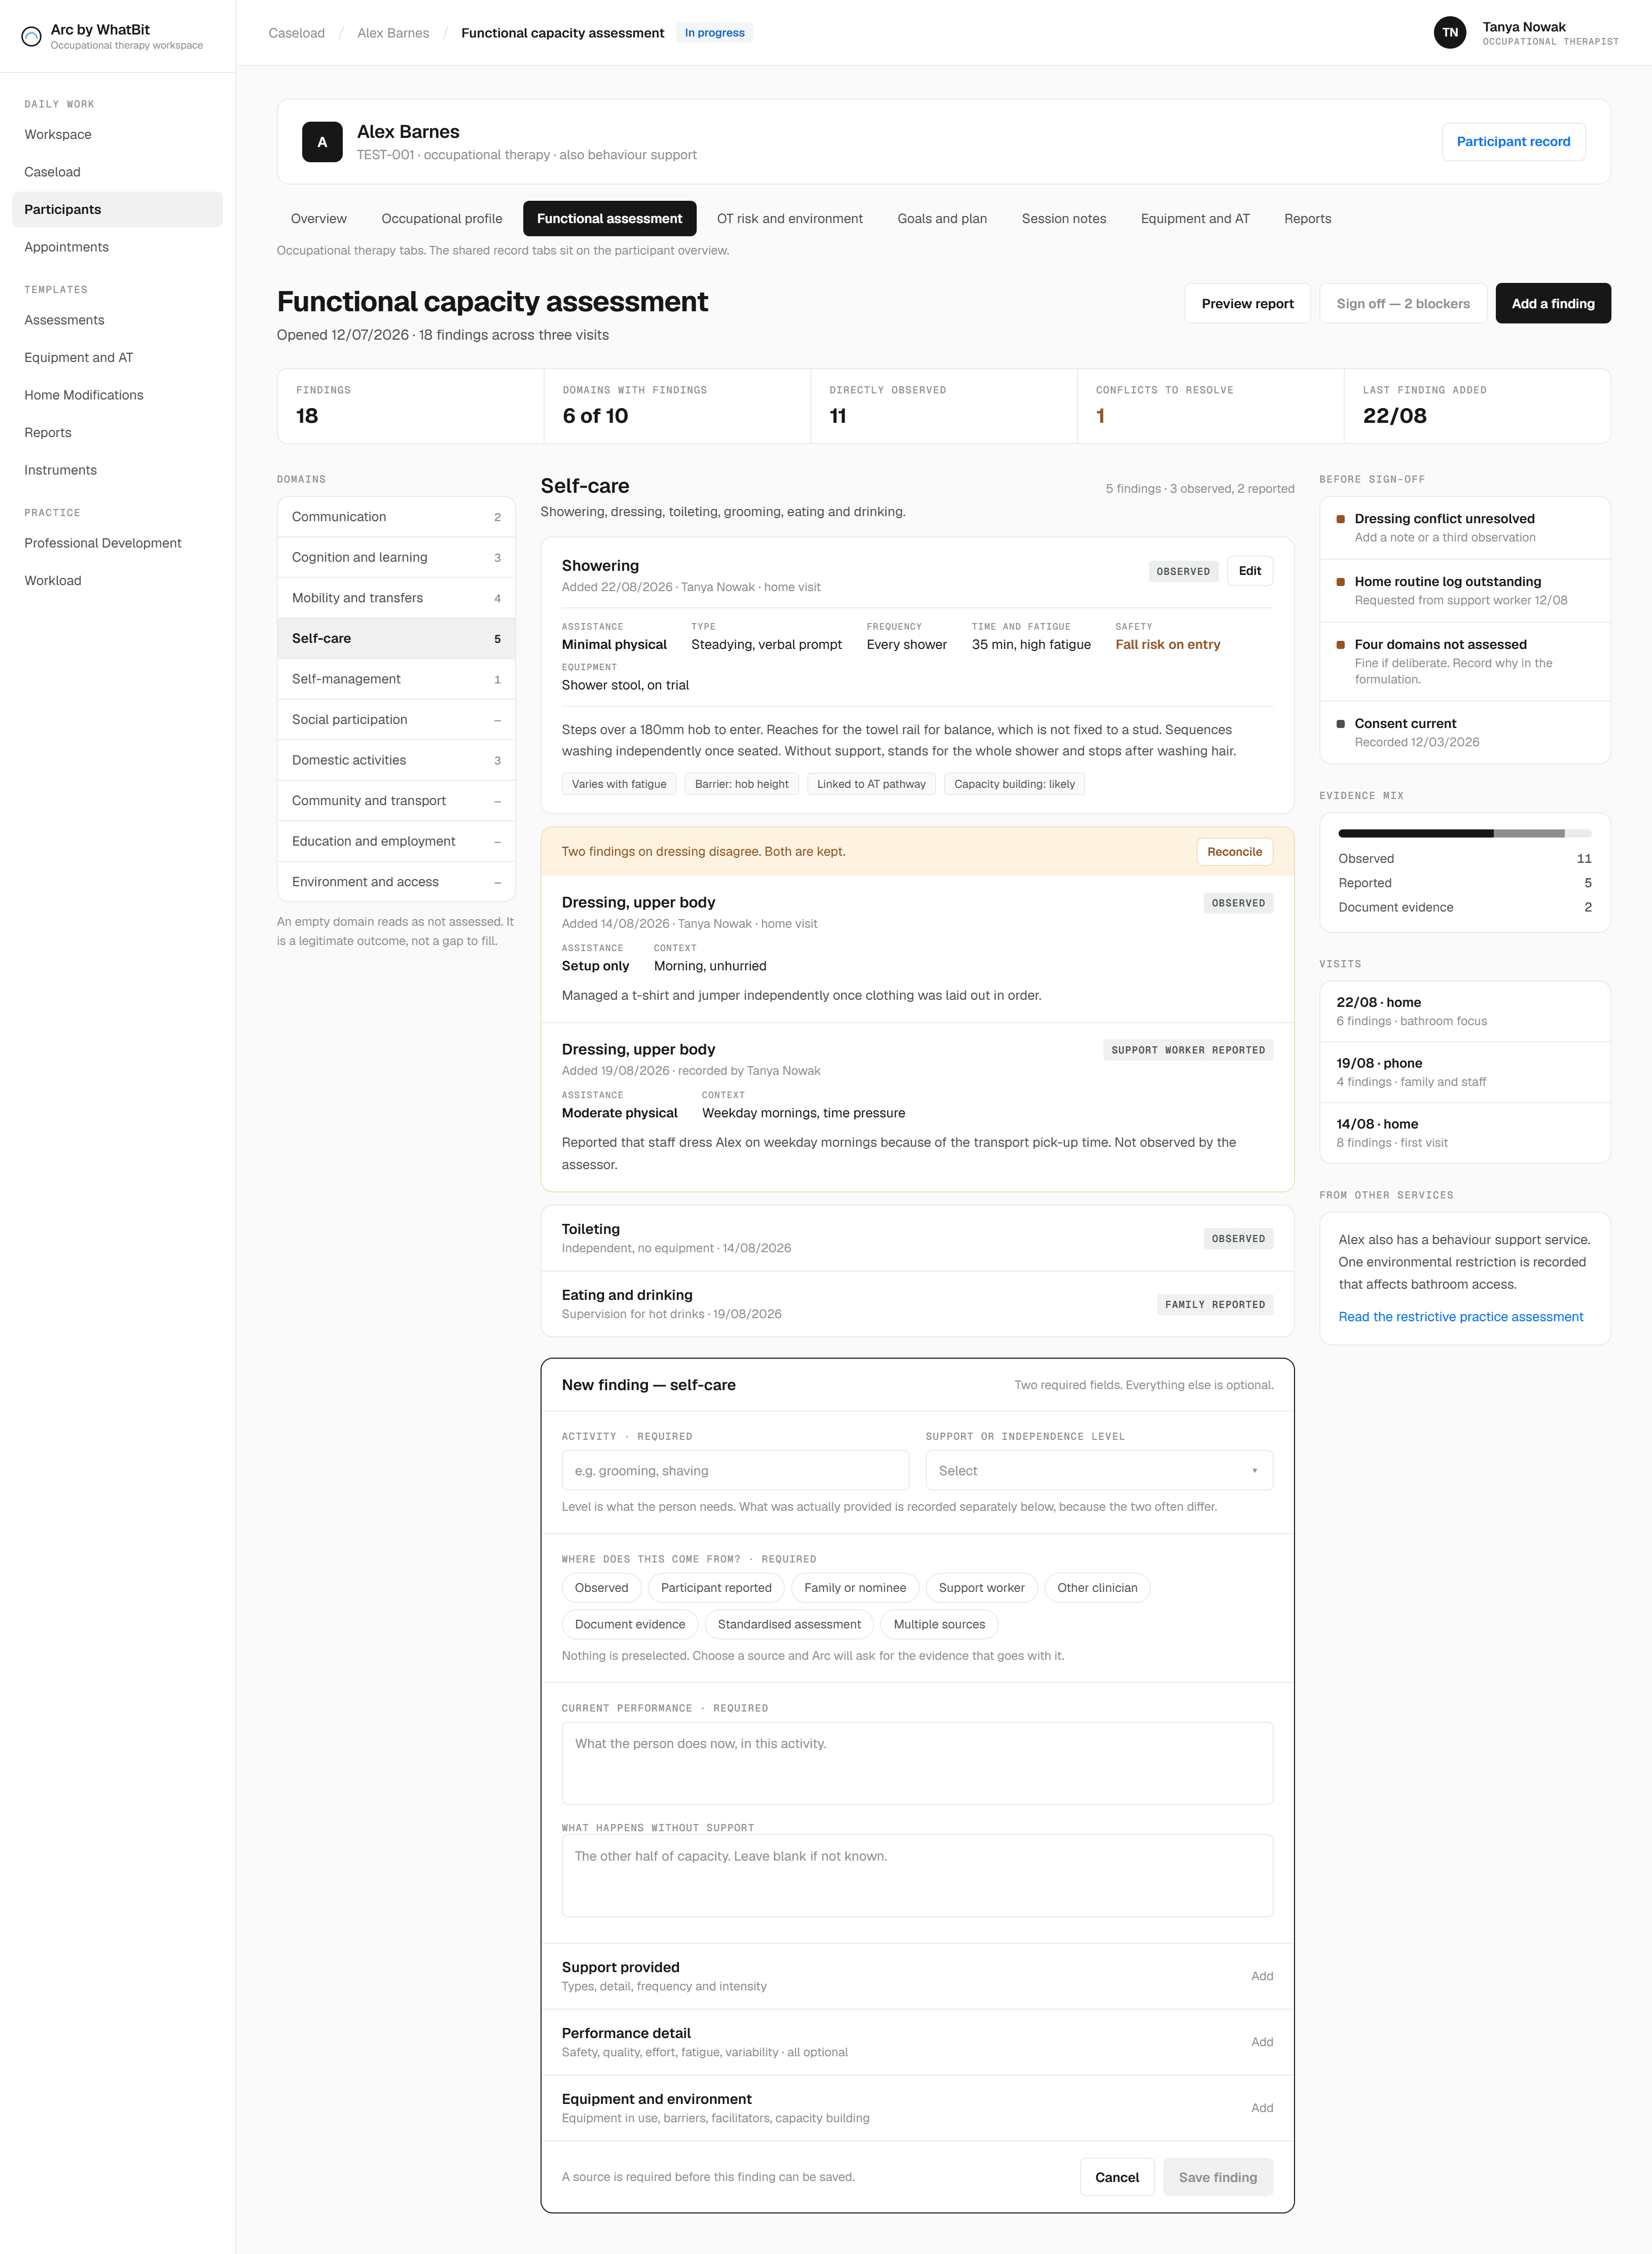This screenshot has height=2254, width=1652.
Task: Select the 'Multiple sources' chip
Action: [939, 1624]
